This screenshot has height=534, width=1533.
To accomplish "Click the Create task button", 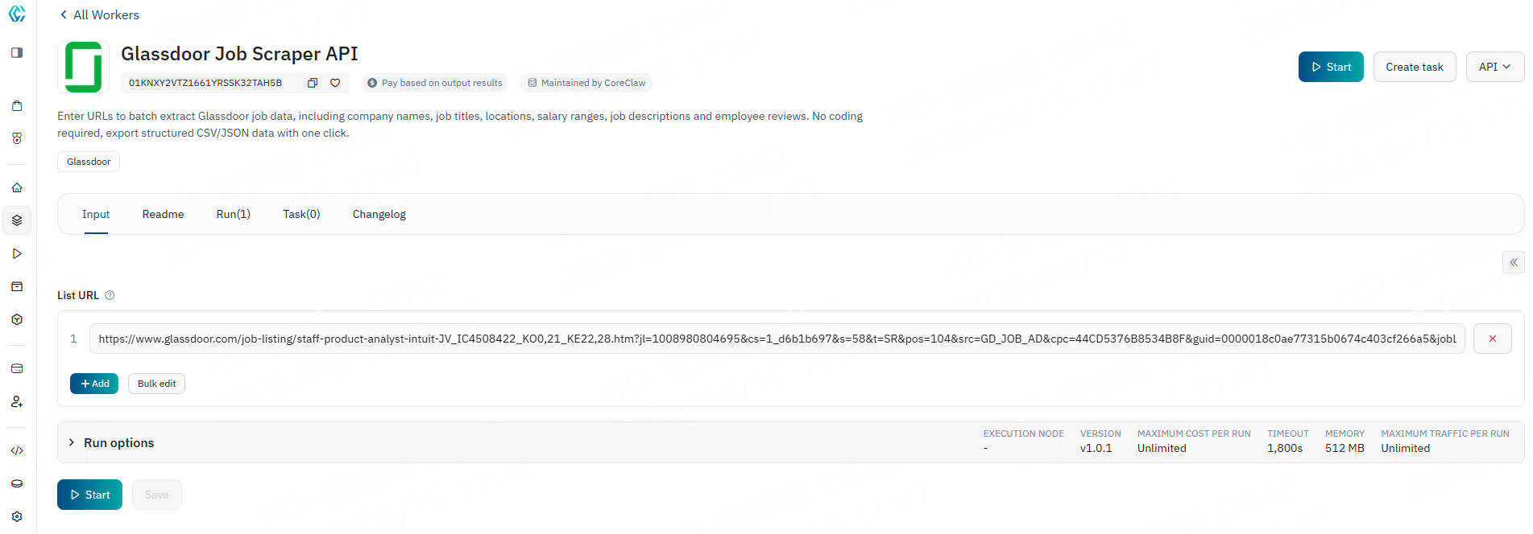I will click(x=1414, y=67).
